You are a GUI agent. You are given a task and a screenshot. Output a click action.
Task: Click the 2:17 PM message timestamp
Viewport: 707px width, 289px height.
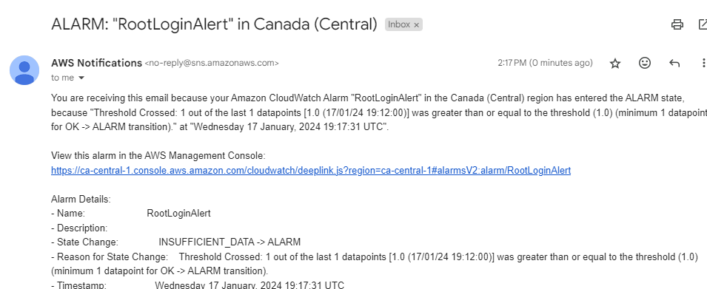(x=545, y=63)
